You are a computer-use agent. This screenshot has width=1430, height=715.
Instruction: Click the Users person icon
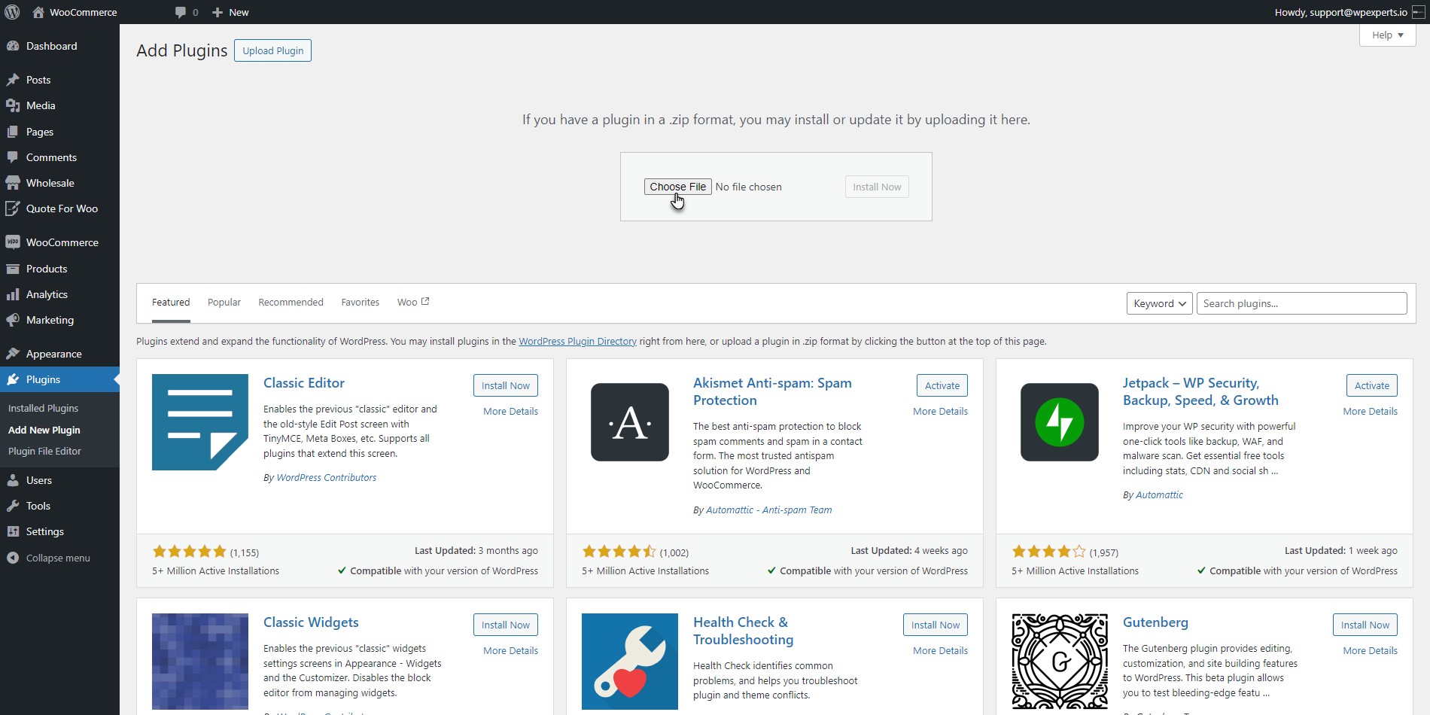point(13,480)
